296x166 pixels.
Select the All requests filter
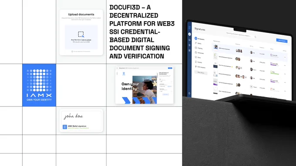click(x=199, y=39)
